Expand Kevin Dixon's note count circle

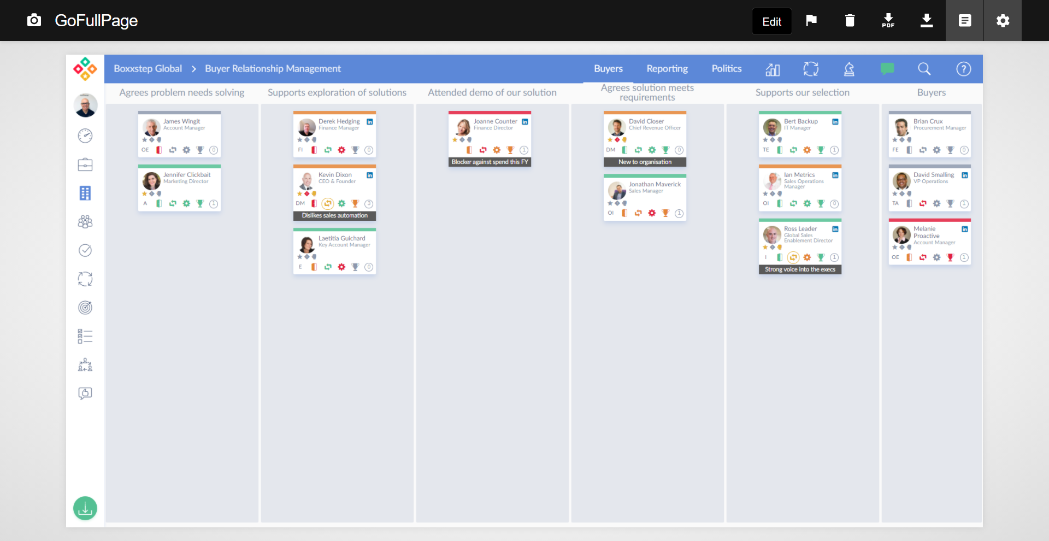pos(369,204)
